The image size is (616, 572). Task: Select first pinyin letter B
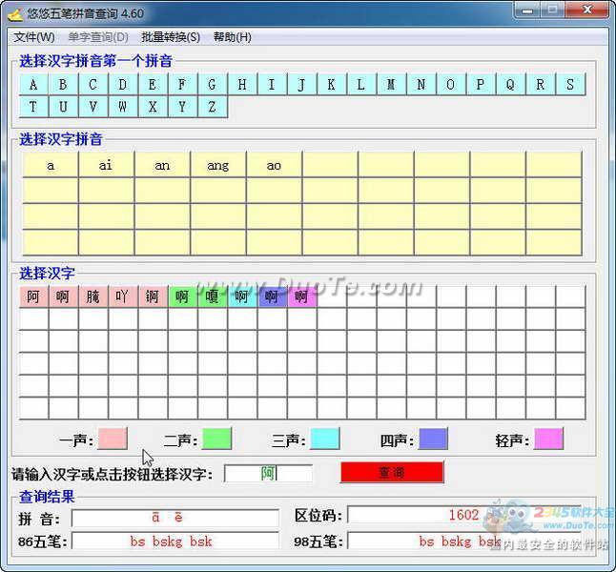(x=63, y=84)
